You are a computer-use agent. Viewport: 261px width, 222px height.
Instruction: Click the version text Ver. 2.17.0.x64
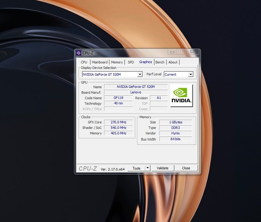[113, 169]
